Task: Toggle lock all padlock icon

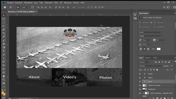Action: 157,70
